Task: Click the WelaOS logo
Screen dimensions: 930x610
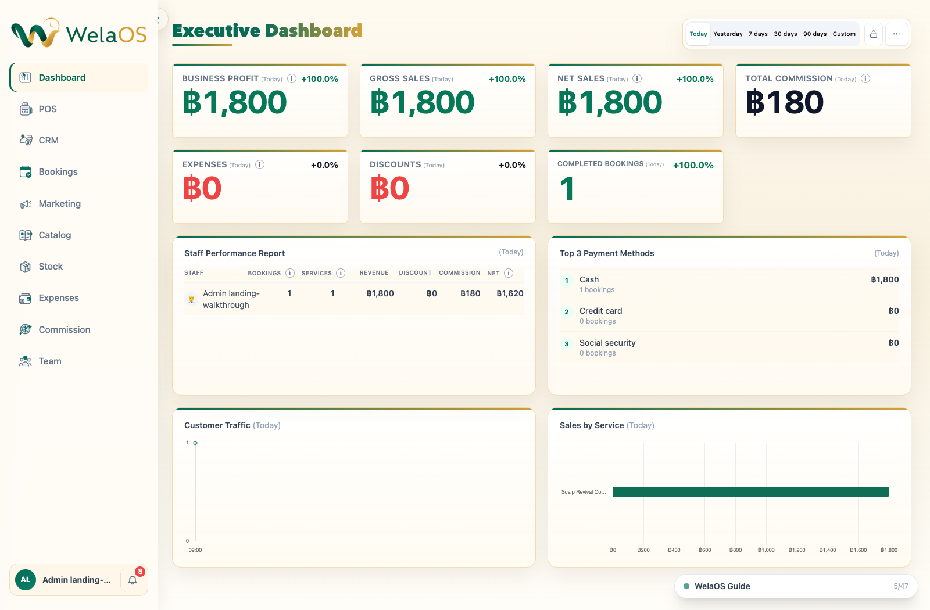Action: click(x=79, y=33)
